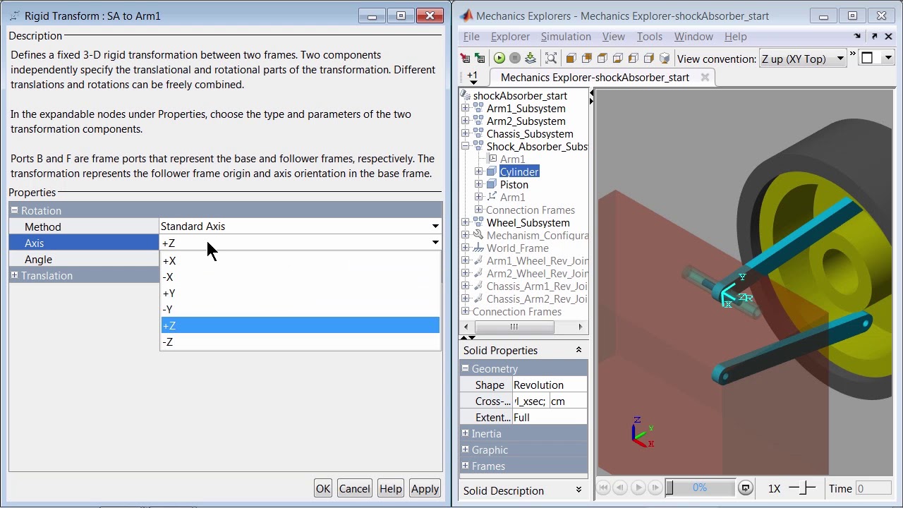The image size is (903, 508).
Task: Choose -Y from the Axis list
Action: point(301,309)
